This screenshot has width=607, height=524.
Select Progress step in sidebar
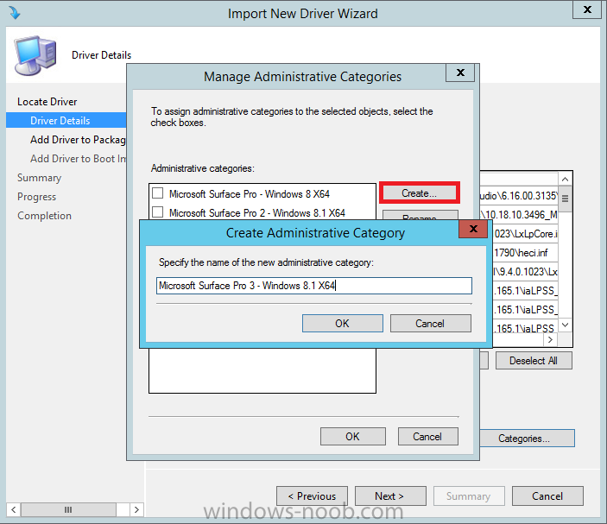pos(37,197)
